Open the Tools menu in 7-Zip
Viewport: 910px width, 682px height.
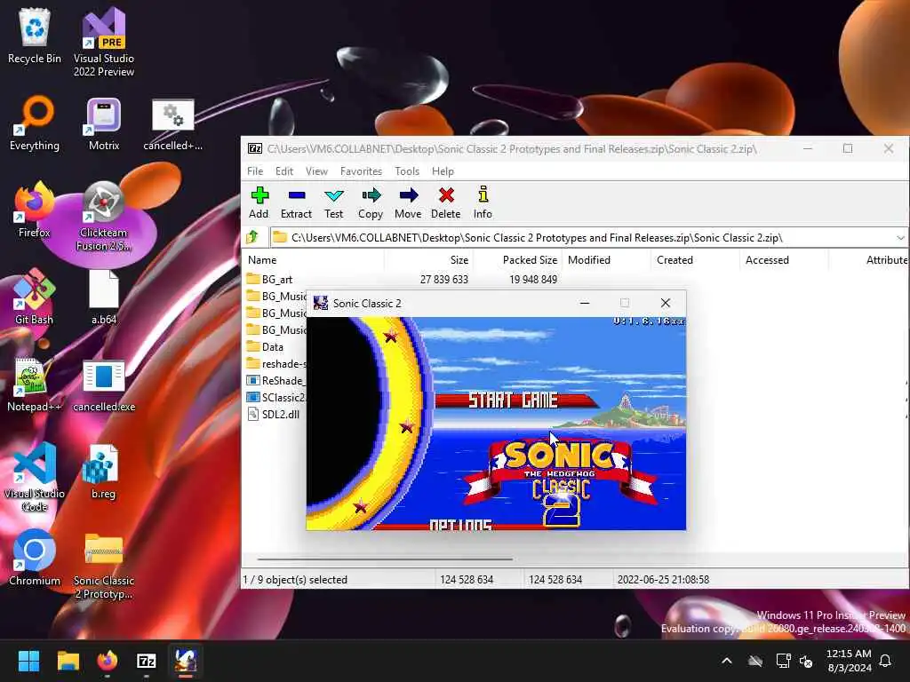[x=407, y=171]
